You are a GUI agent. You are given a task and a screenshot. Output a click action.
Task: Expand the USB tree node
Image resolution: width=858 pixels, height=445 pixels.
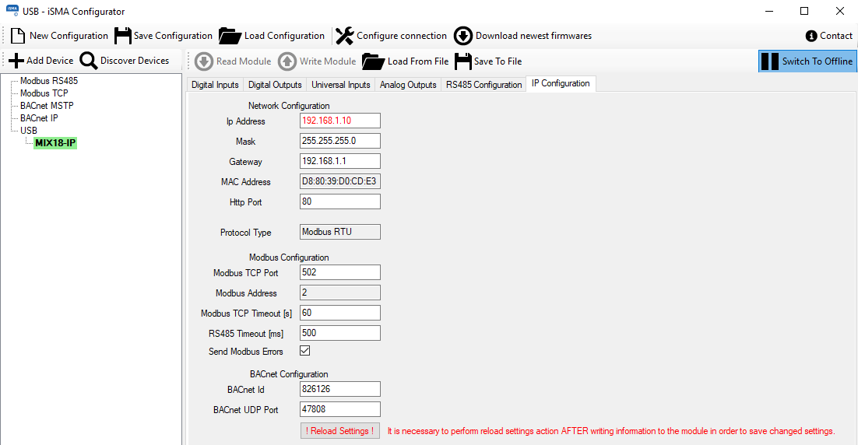[x=28, y=131]
